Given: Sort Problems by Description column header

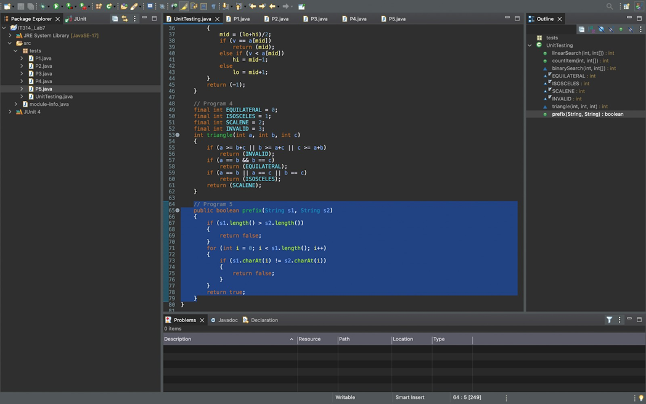Looking at the screenshot, I should (x=230, y=339).
